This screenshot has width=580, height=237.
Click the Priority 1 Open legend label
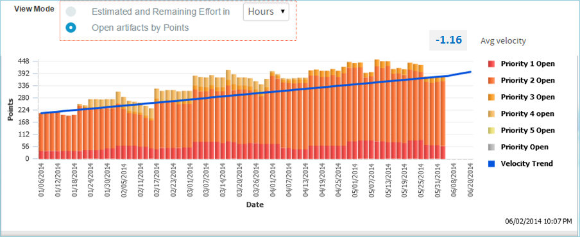[528, 64]
